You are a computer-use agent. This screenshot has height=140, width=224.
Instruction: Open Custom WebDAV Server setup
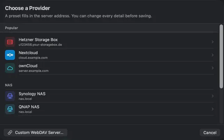pyautogui.click(x=36, y=132)
